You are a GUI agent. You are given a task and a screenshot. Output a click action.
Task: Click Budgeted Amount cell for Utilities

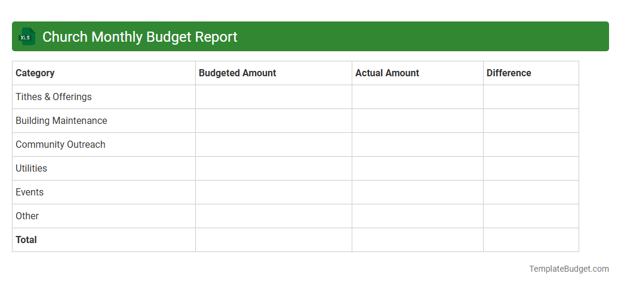click(273, 168)
